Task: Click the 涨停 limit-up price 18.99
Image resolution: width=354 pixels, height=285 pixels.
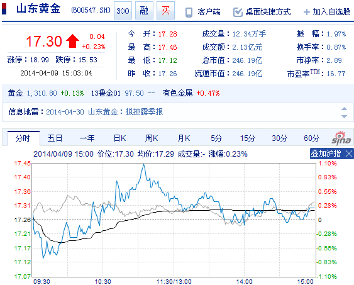Action: (x=39, y=60)
